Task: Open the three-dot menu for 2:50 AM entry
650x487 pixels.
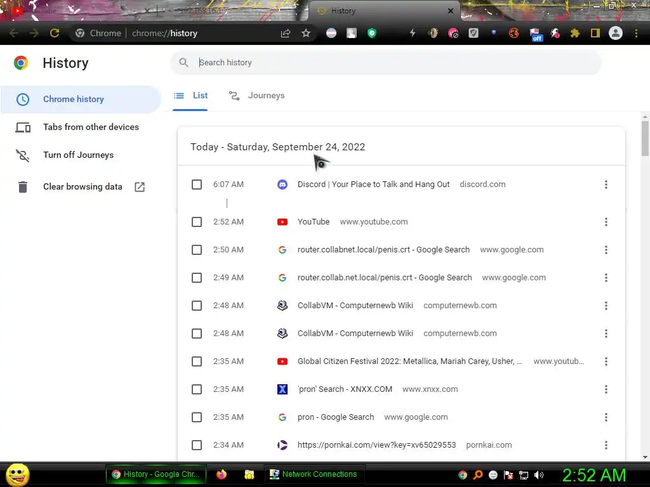Action: [x=606, y=250]
